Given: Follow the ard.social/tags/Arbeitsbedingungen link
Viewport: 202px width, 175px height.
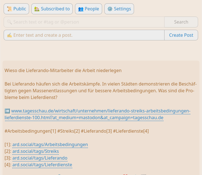Looking at the screenshot, I should coord(50,145).
